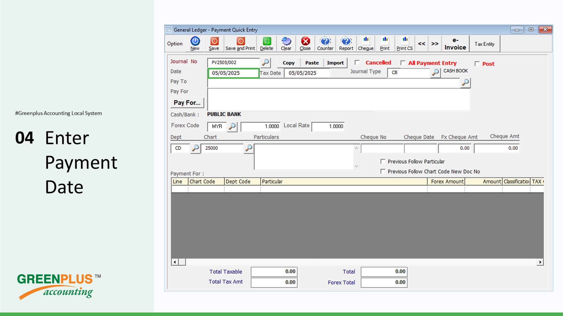Click the Cheque No field
The height and width of the screenshot is (316, 563).
(x=382, y=148)
